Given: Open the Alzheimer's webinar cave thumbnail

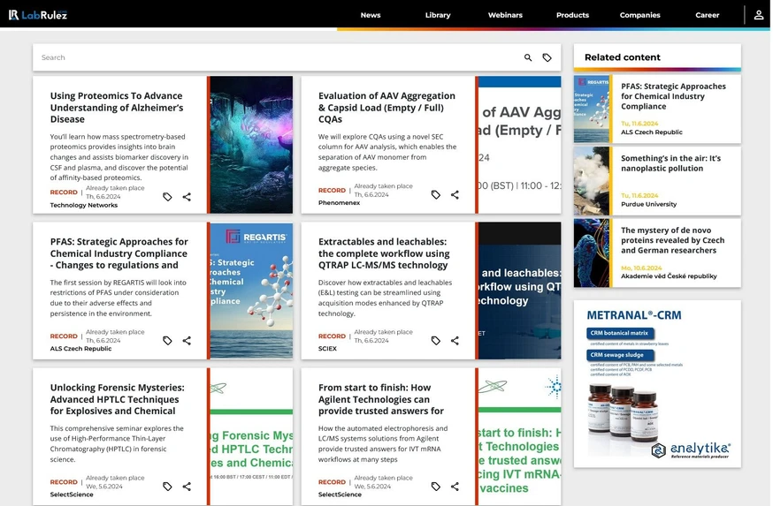Looking at the screenshot, I should 251,145.
